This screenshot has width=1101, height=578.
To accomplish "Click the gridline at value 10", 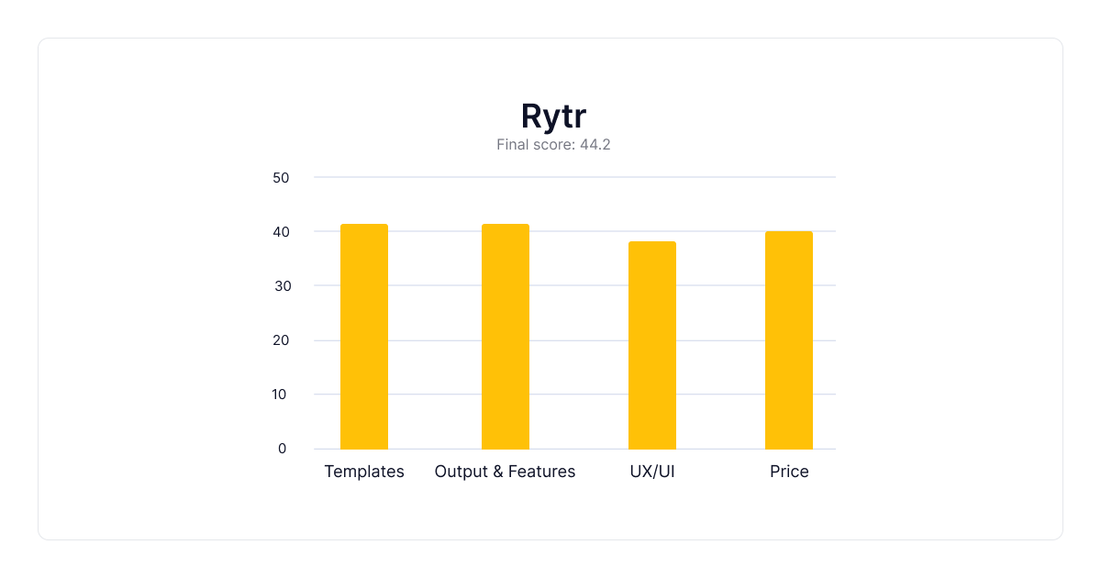I will (574, 395).
